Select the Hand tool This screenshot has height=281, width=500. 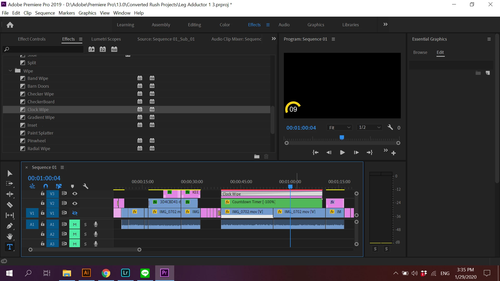10,236
